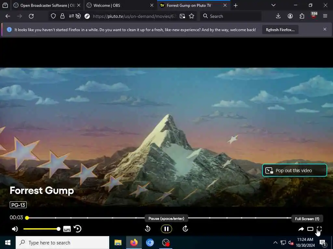Screen dimensions: 333x249
Task: Skip forward 15 seconds
Action: tap(185, 229)
